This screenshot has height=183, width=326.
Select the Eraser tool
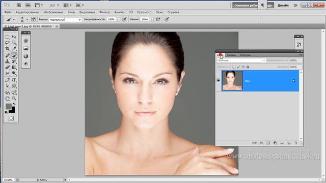tap(8, 67)
